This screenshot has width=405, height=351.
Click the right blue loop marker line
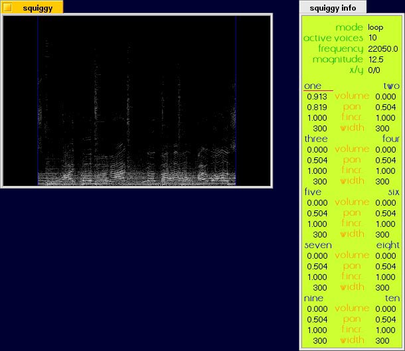click(236, 100)
